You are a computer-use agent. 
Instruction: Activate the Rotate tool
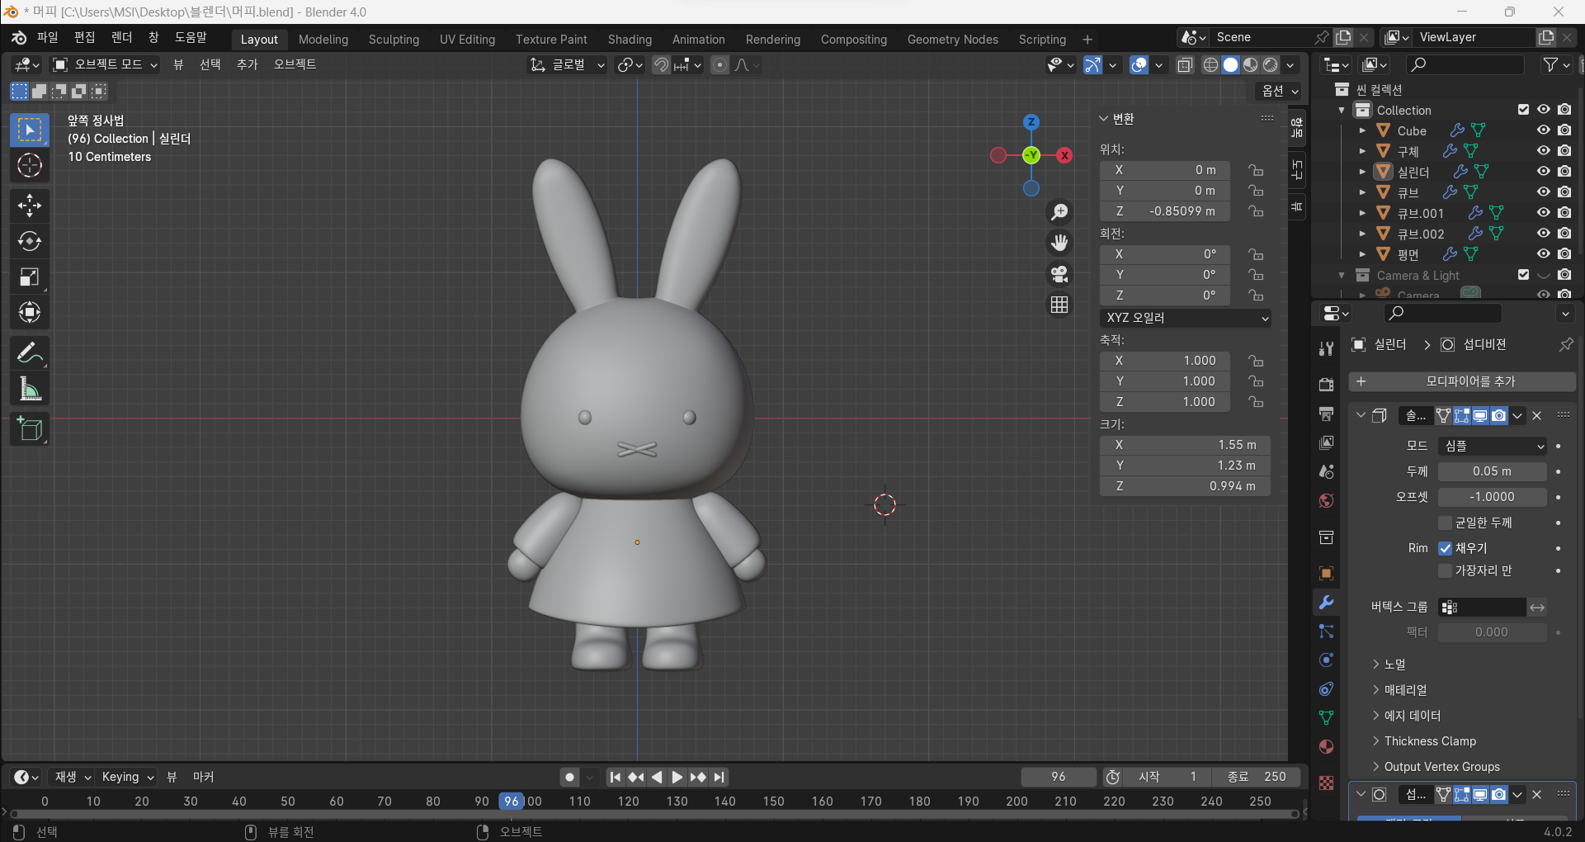[x=30, y=241]
